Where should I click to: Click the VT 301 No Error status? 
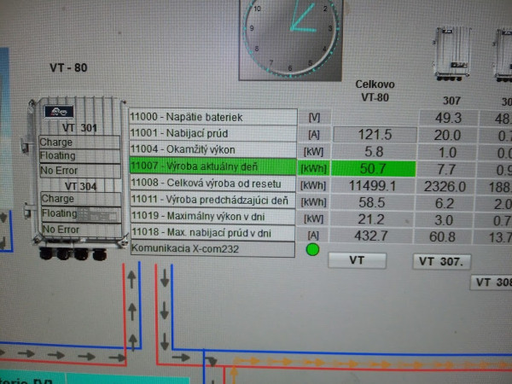80,171
